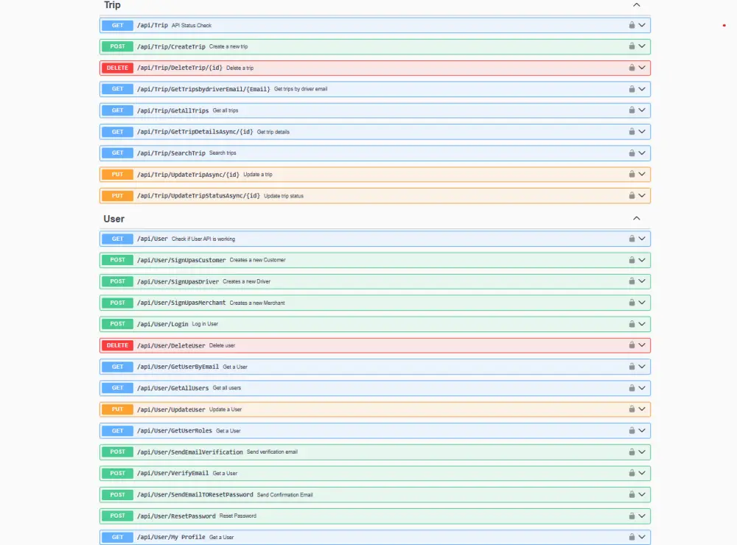Click the authorization lock on /api/User/ResetPassword
Image resolution: width=737 pixels, height=545 pixels.
click(x=630, y=516)
